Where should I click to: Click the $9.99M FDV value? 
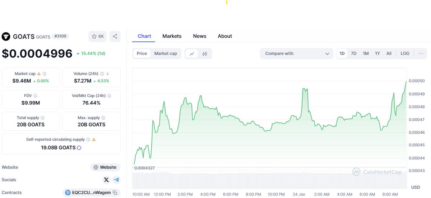(31, 103)
